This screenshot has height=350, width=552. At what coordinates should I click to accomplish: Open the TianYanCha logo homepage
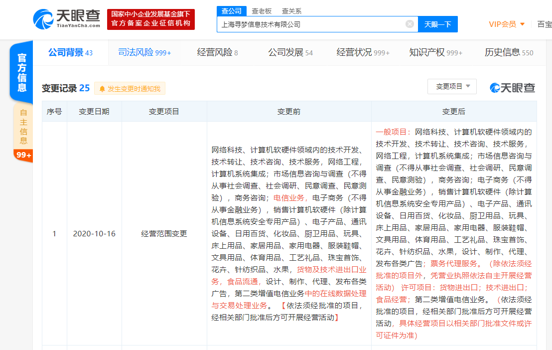[67, 19]
